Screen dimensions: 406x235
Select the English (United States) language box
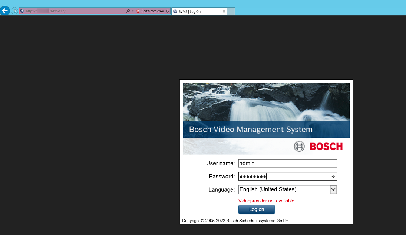click(284, 189)
